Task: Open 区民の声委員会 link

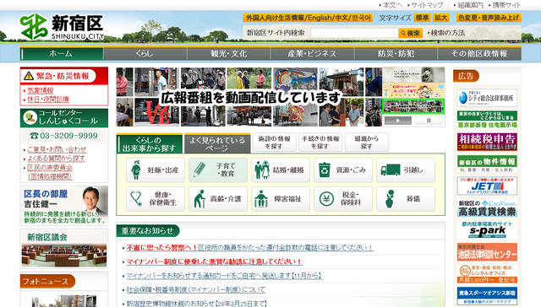Action: tap(50, 172)
